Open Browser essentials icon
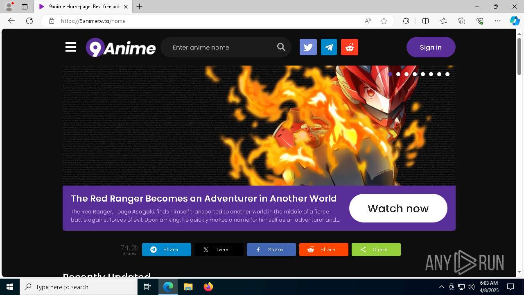 click(x=480, y=21)
